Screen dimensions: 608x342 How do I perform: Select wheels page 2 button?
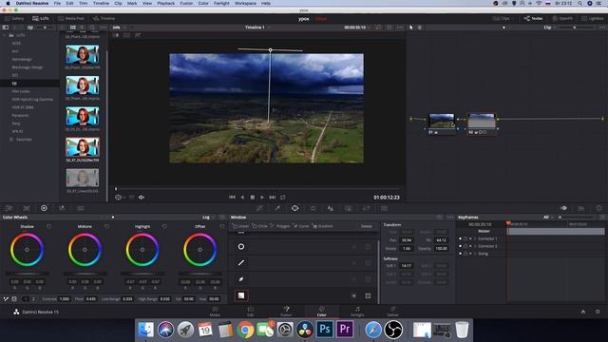(x=33, y=299)
